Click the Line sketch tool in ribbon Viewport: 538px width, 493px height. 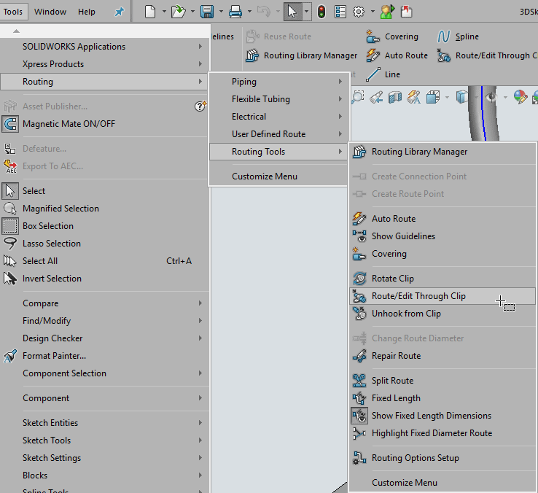[x=383, y=74]
